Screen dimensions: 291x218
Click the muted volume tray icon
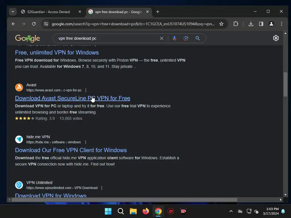tap(256, 211)
